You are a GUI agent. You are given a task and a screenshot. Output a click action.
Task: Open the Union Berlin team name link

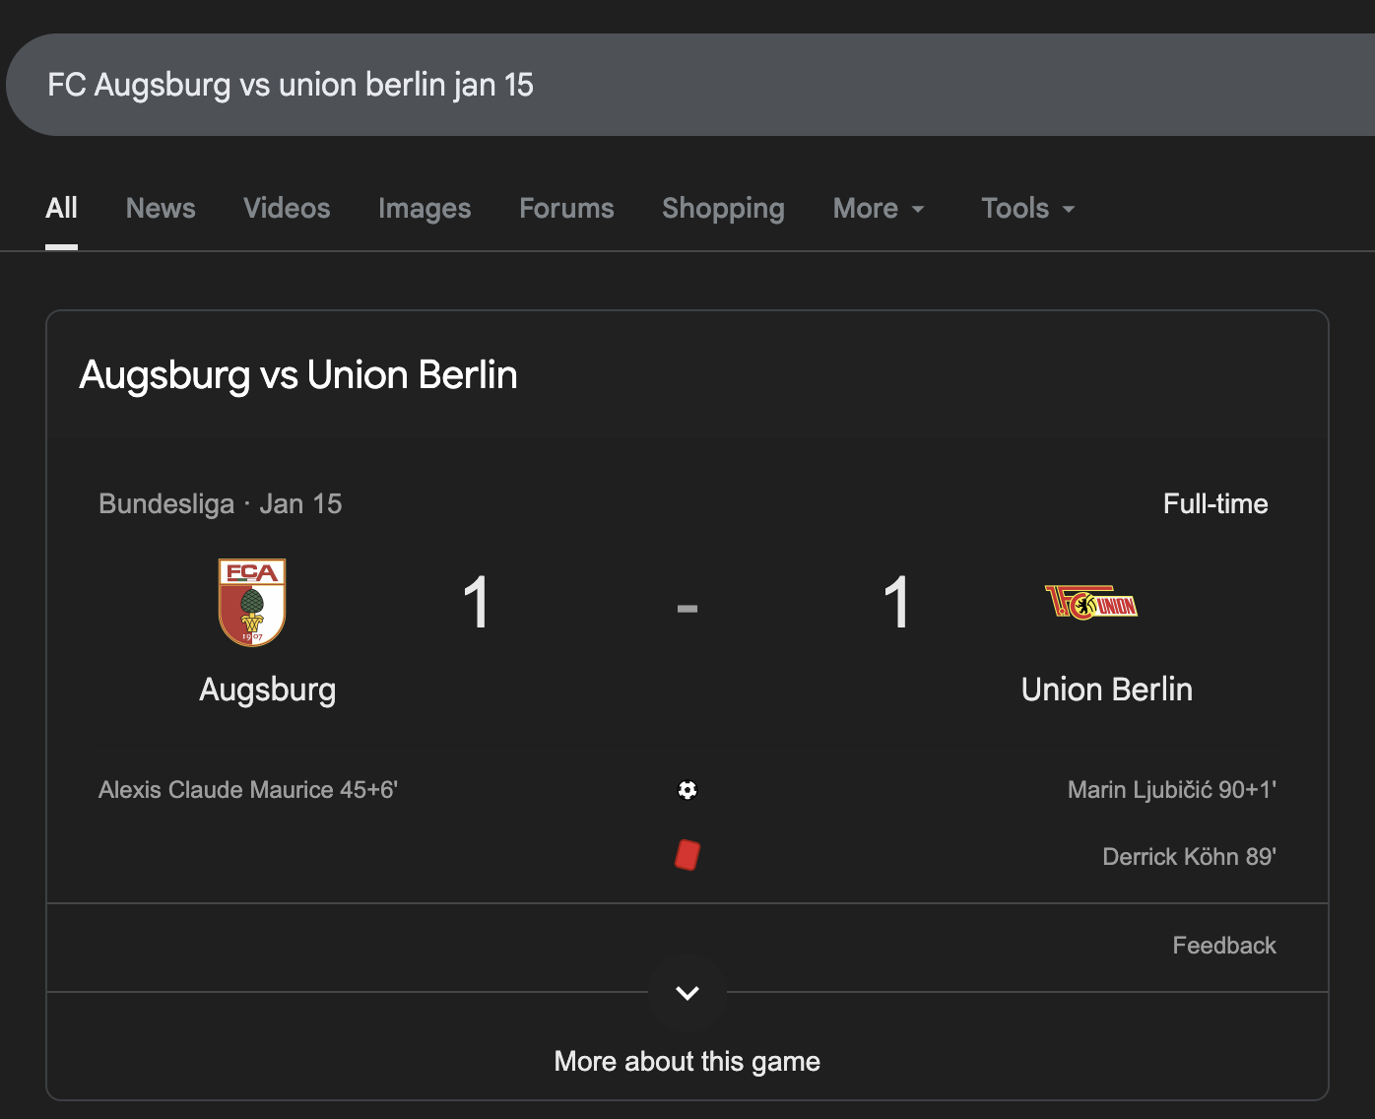click(1106, 690)
